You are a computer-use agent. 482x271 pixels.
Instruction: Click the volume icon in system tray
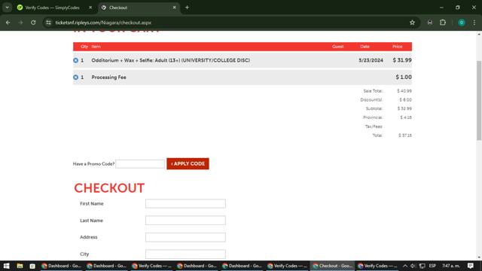click(413, 266)
